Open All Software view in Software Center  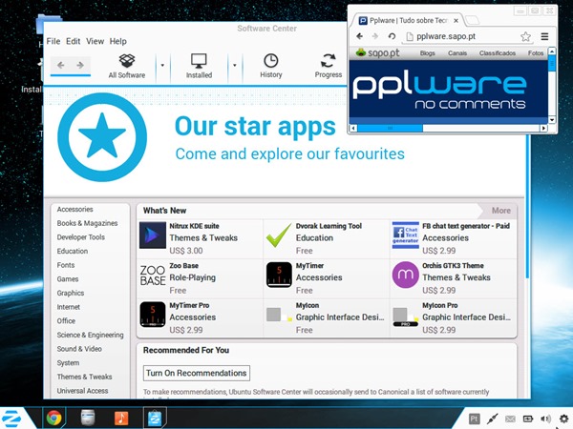click(x=127, y=66)
